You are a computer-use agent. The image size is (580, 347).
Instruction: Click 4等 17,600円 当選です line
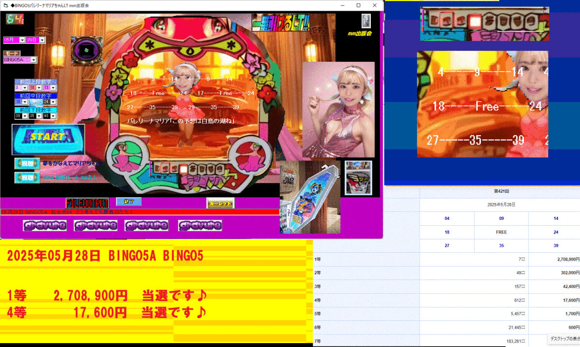point(107,312)
